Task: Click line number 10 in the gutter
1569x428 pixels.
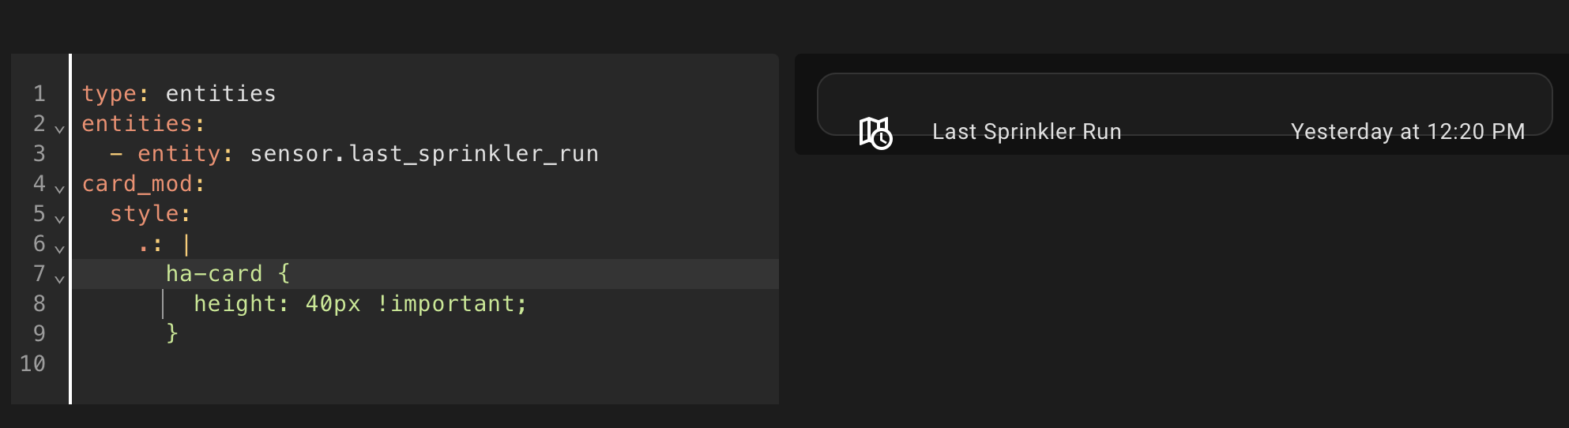Action: [33, 364]
